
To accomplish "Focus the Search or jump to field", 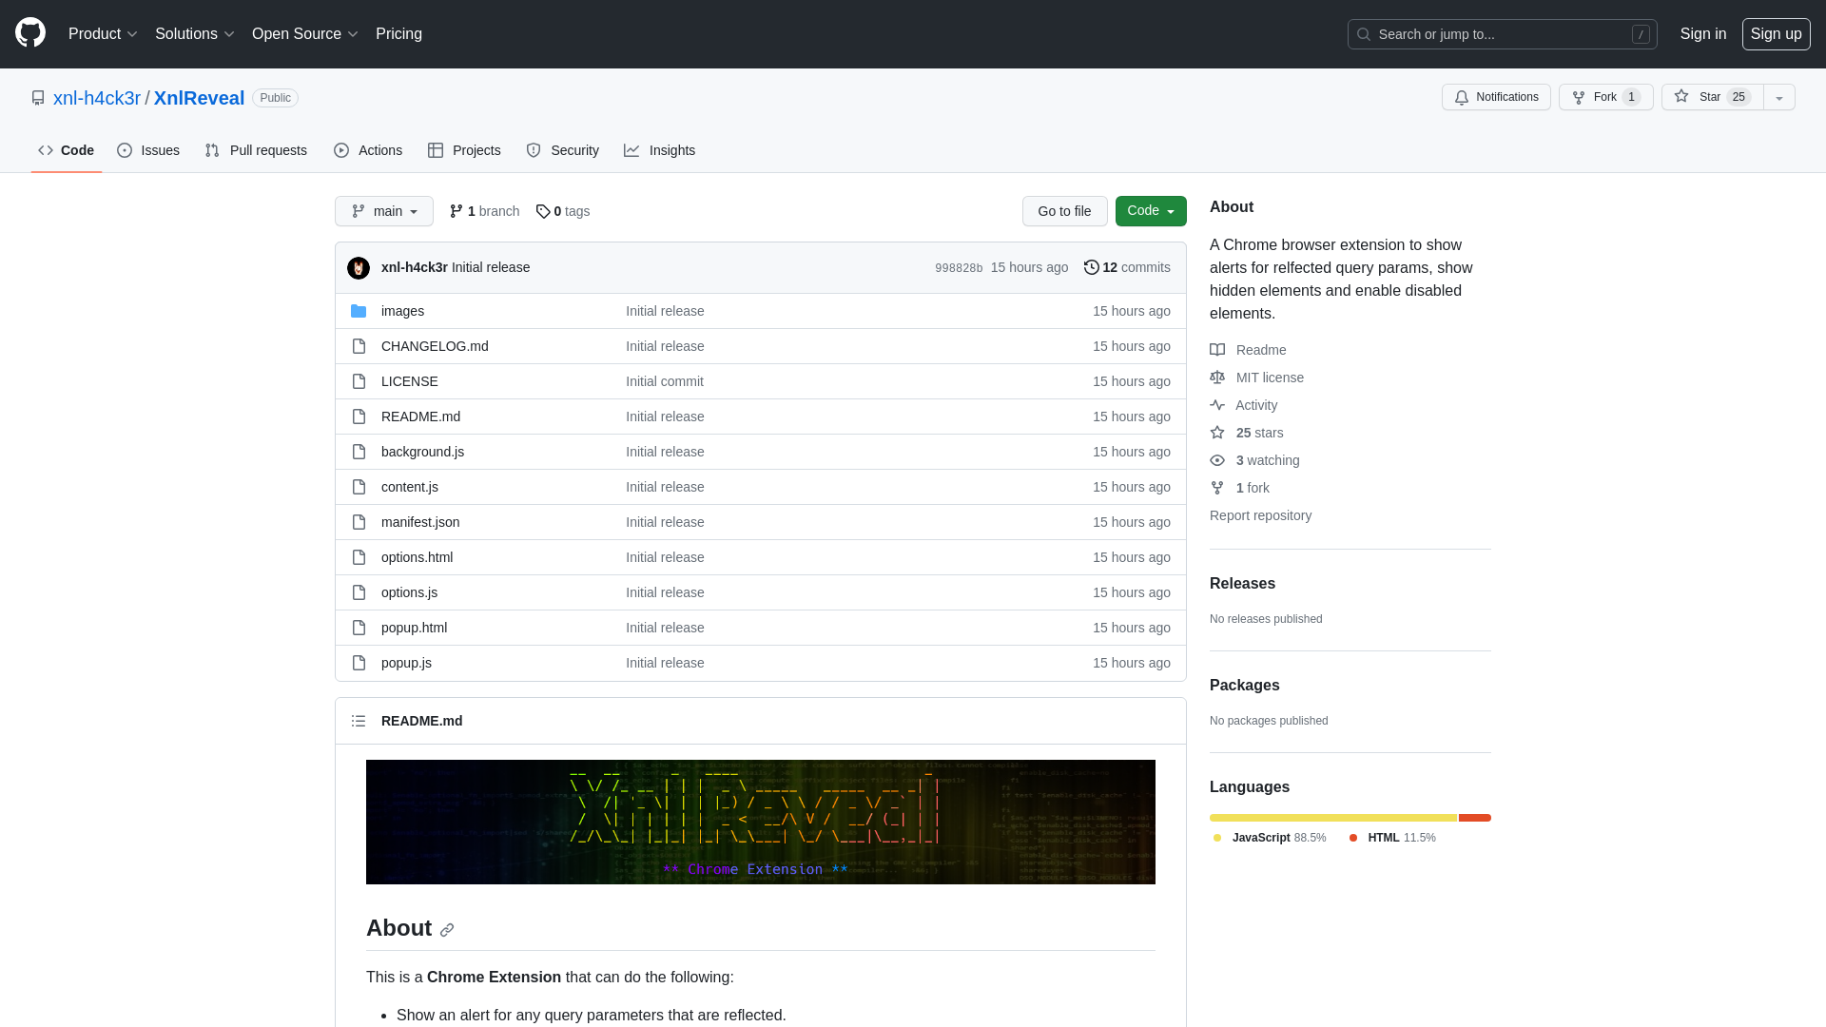I will click(x=1503, y=34).
